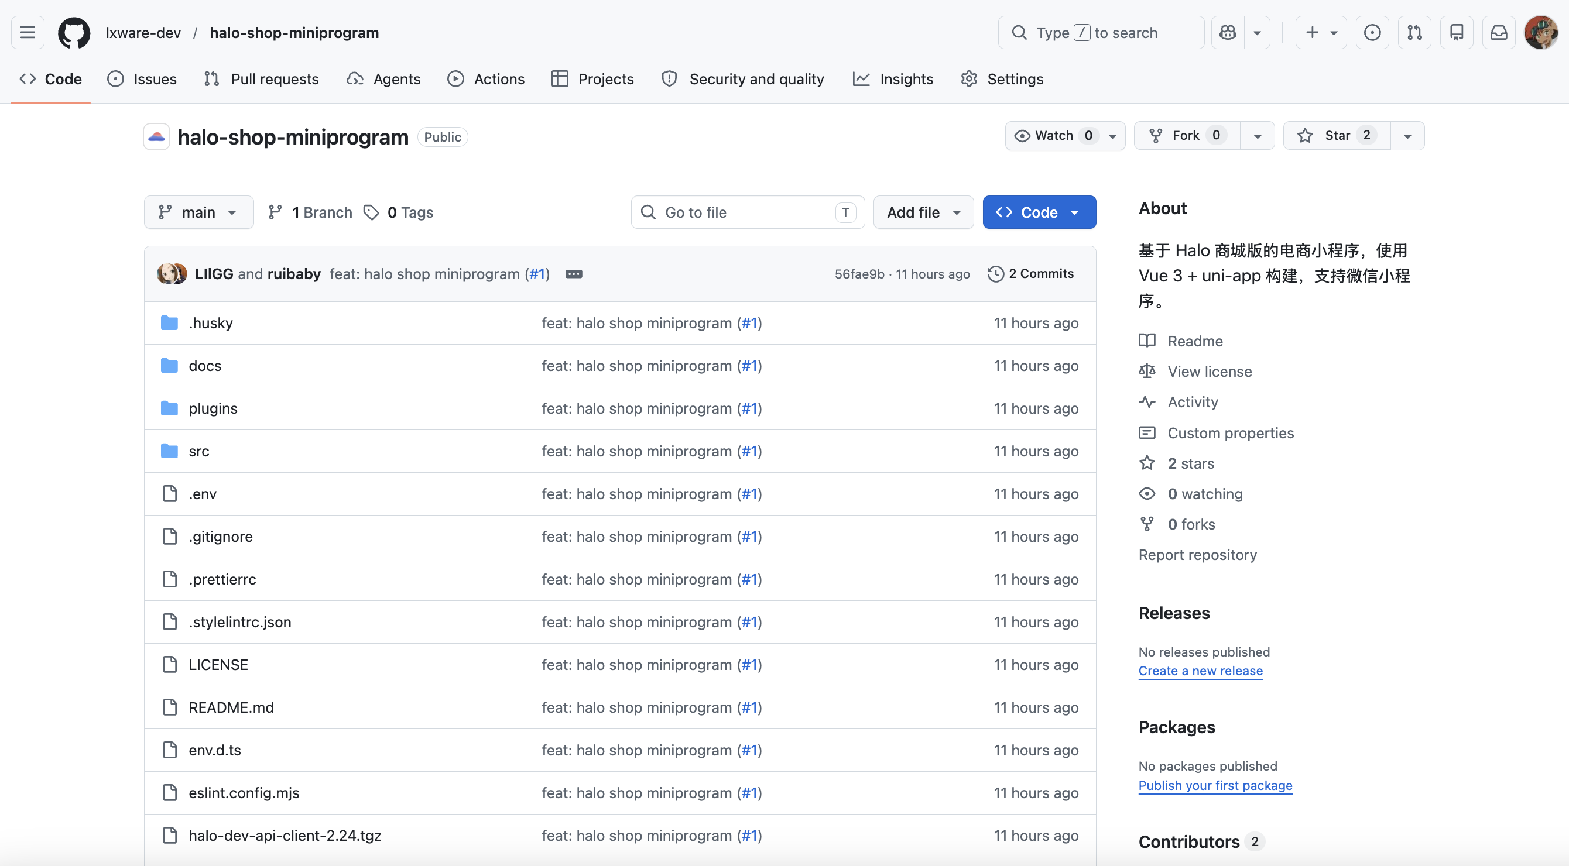1569x866 pixels.
Task: Toggle the commit message details
Action: tap(574, 274)
